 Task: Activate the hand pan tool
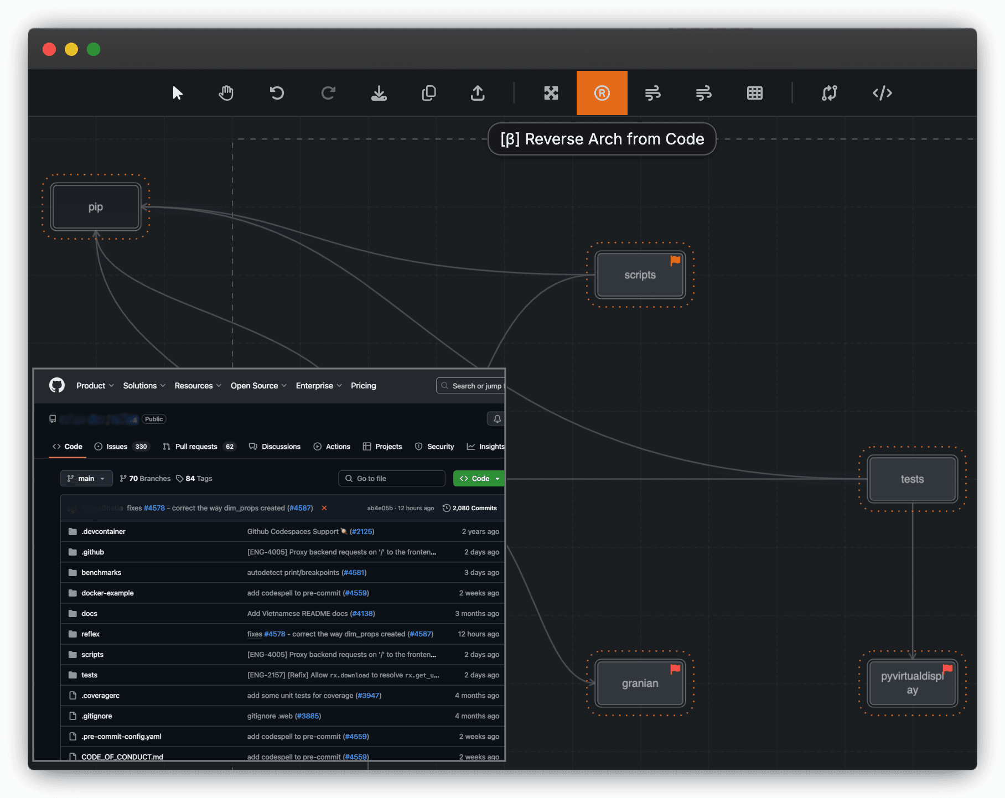(x=225, y=93)
